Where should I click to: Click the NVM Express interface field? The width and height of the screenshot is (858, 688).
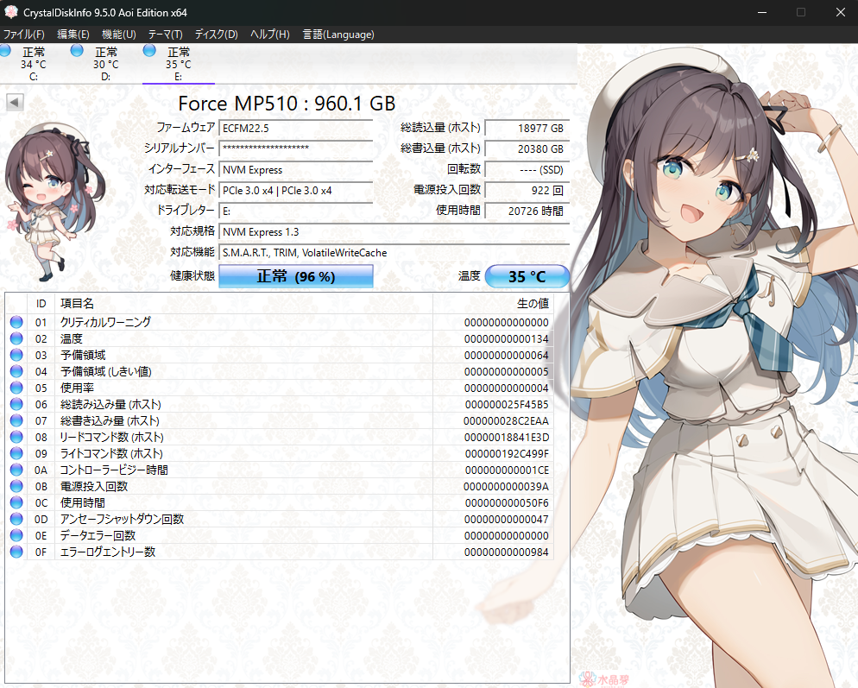[x=295, y=170]
